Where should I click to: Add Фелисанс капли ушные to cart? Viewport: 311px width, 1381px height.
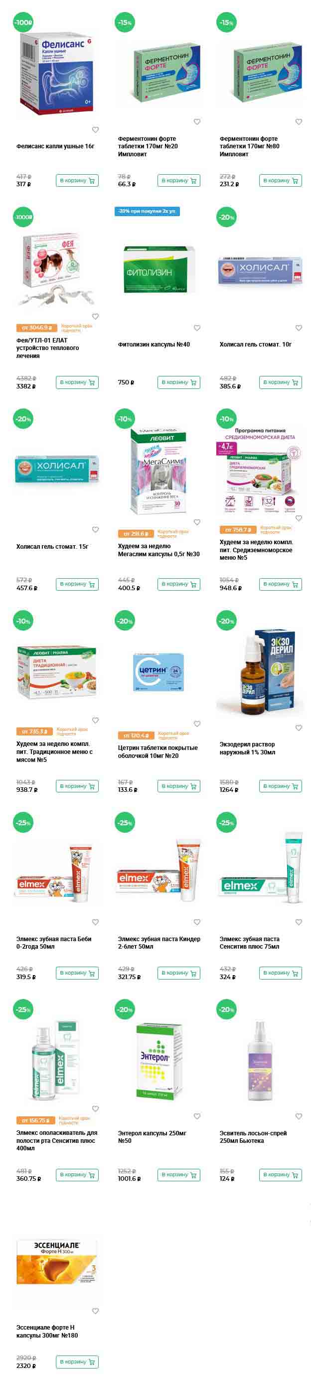tap(77, 181)
